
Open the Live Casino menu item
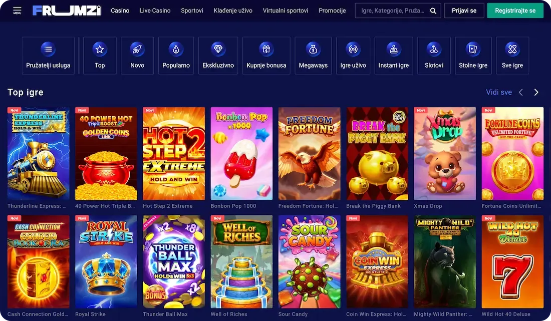click(x=155, y=11)
